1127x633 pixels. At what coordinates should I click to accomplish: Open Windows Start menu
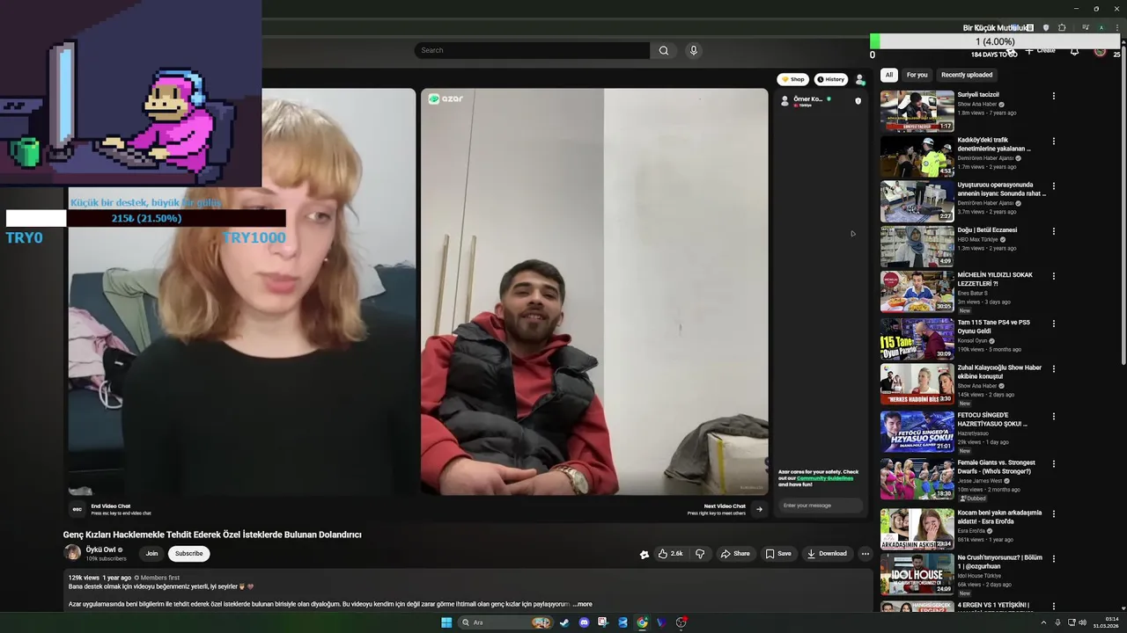[446, 622]
